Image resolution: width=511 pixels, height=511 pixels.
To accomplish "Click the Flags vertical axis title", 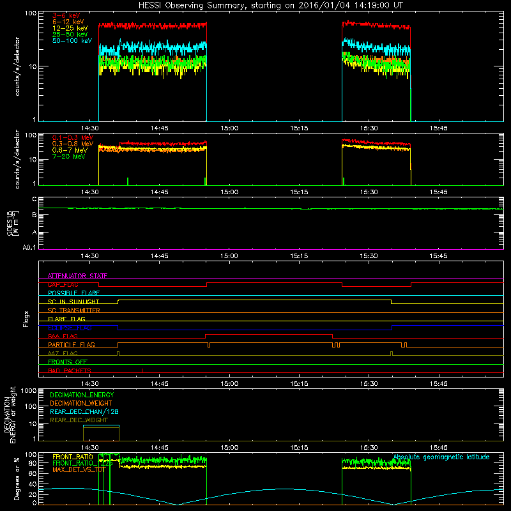I will coord(26,319).
